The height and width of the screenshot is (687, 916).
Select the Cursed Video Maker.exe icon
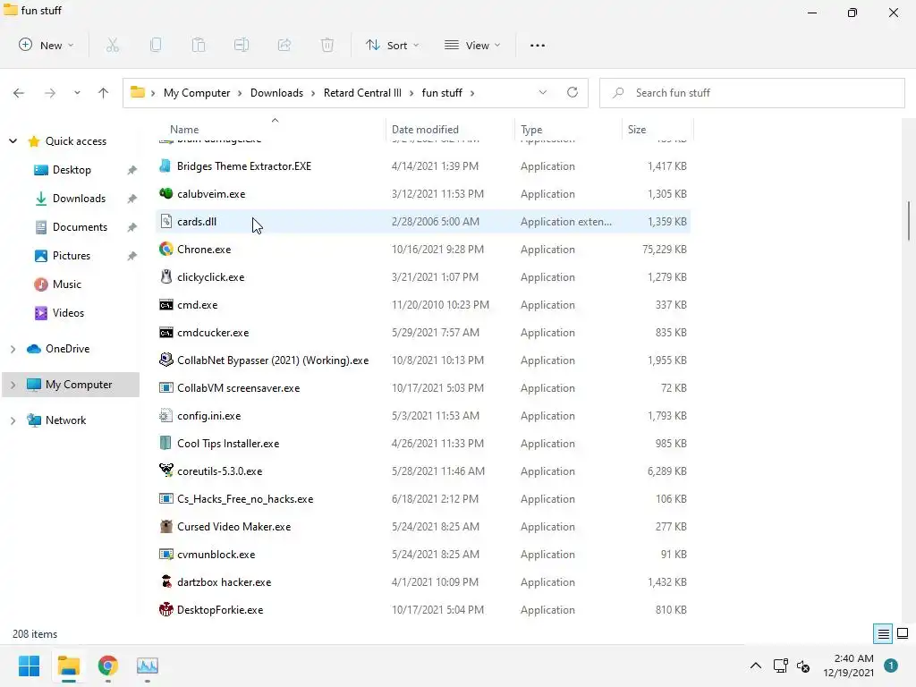point(165,526)
